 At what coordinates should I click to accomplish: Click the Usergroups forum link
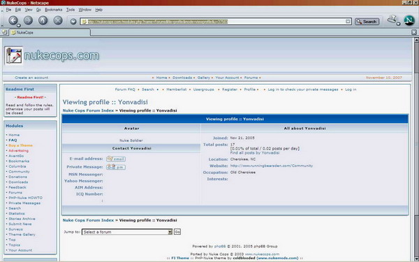click(x=204, y=89)
